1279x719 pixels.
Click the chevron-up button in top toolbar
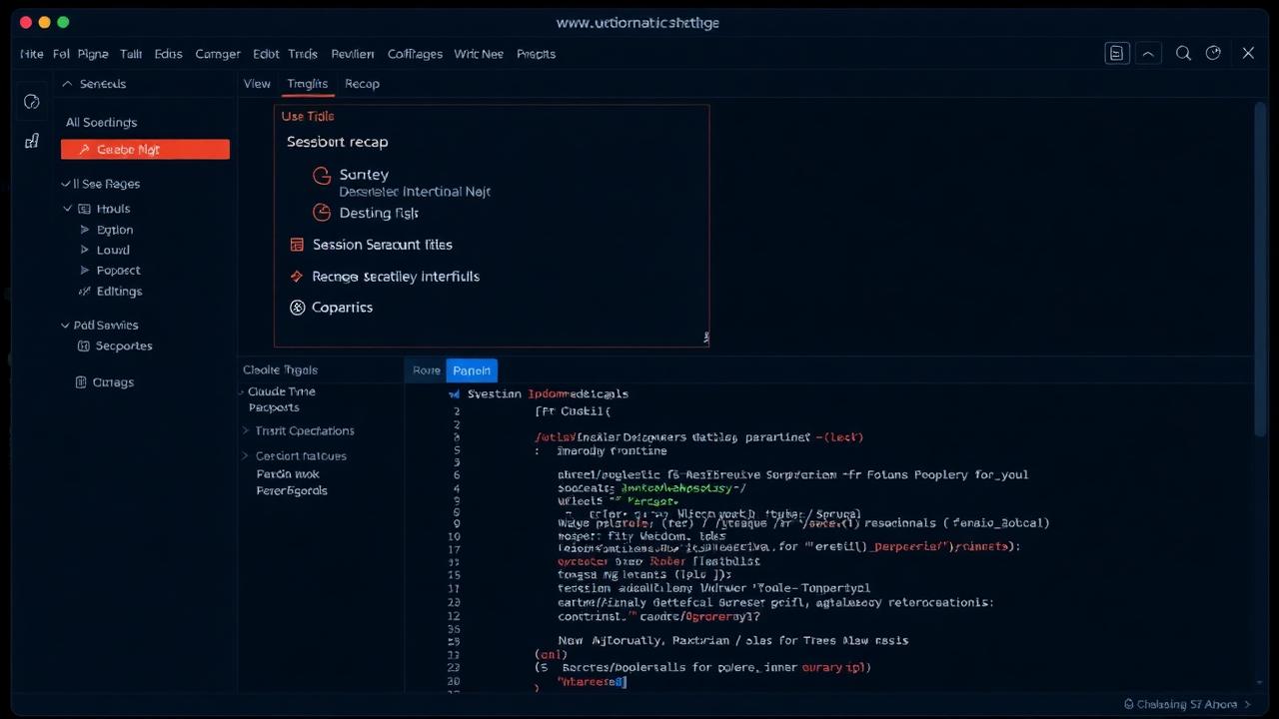1149,53
